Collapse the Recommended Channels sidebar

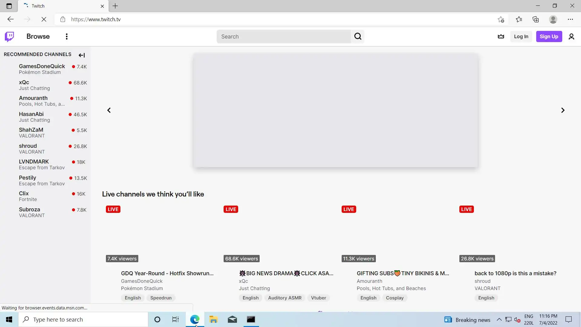coord(82,55)
